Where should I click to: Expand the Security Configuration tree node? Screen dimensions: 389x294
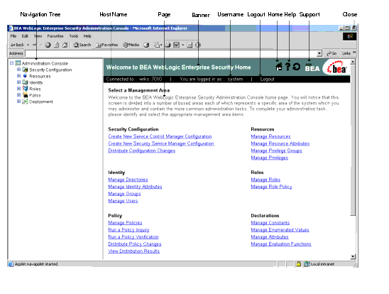(18, 70)
